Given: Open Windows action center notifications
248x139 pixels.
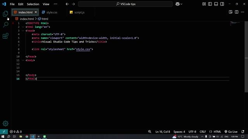Looking at the screenshot, I should [243, 137].
